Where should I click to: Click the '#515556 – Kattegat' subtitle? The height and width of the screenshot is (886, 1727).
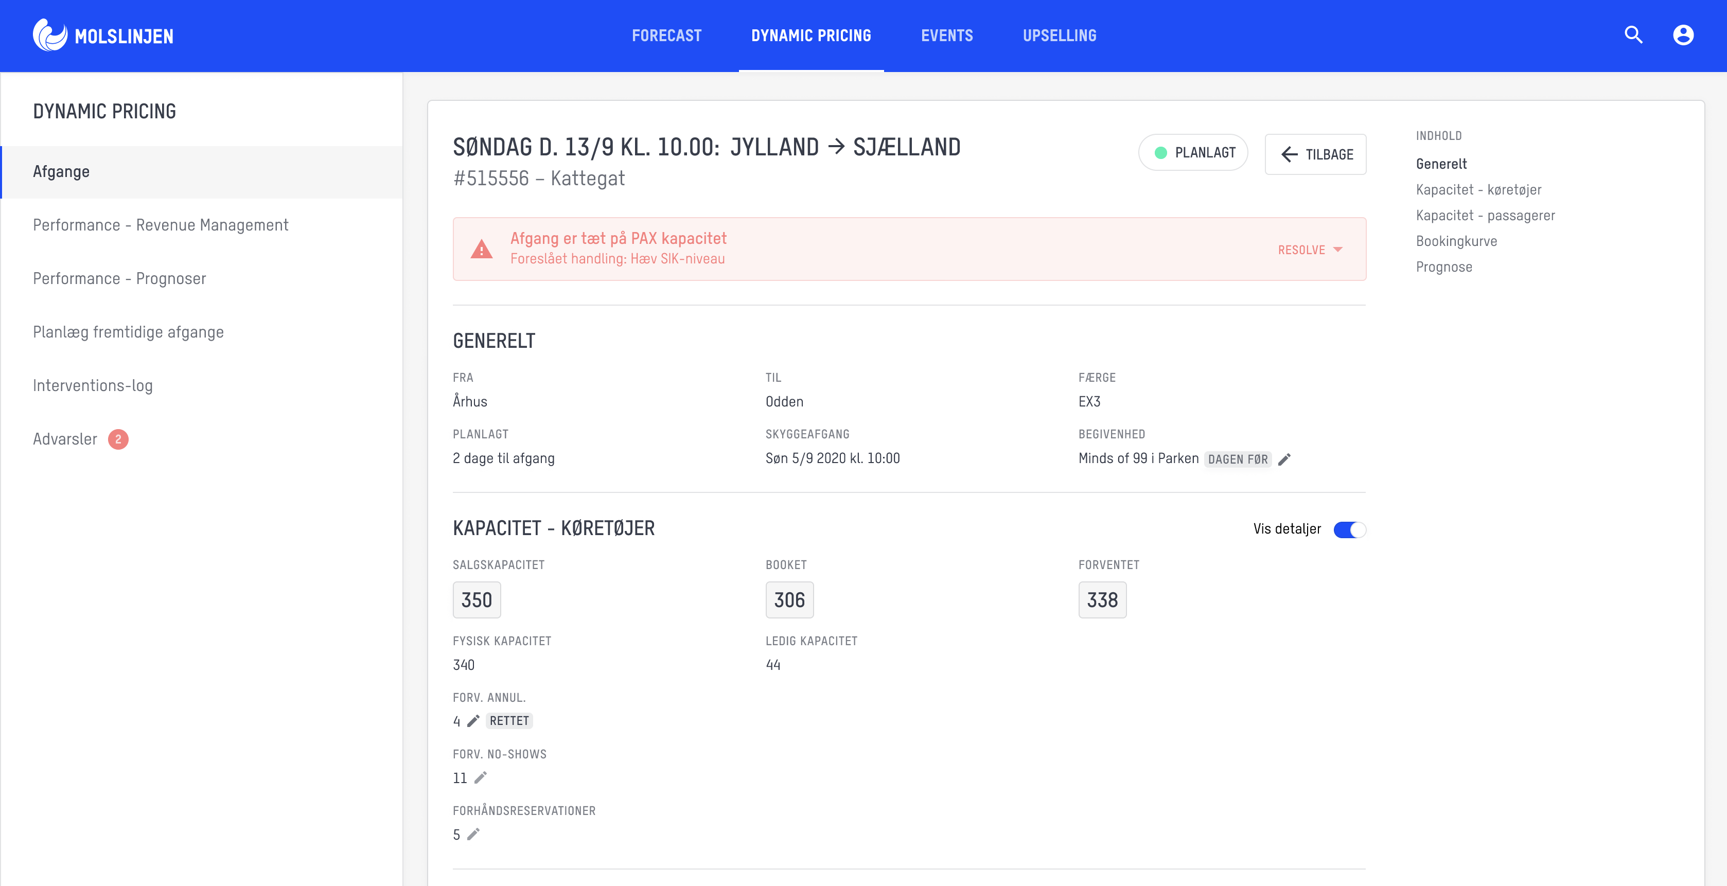pos(539,178)
